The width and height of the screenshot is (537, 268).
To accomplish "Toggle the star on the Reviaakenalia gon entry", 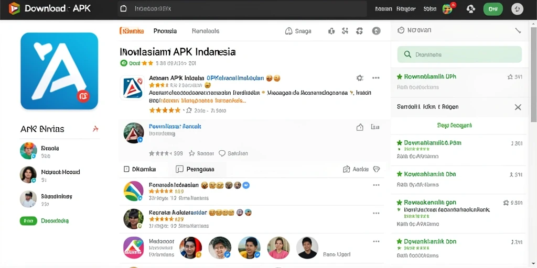I will [506, 203].
